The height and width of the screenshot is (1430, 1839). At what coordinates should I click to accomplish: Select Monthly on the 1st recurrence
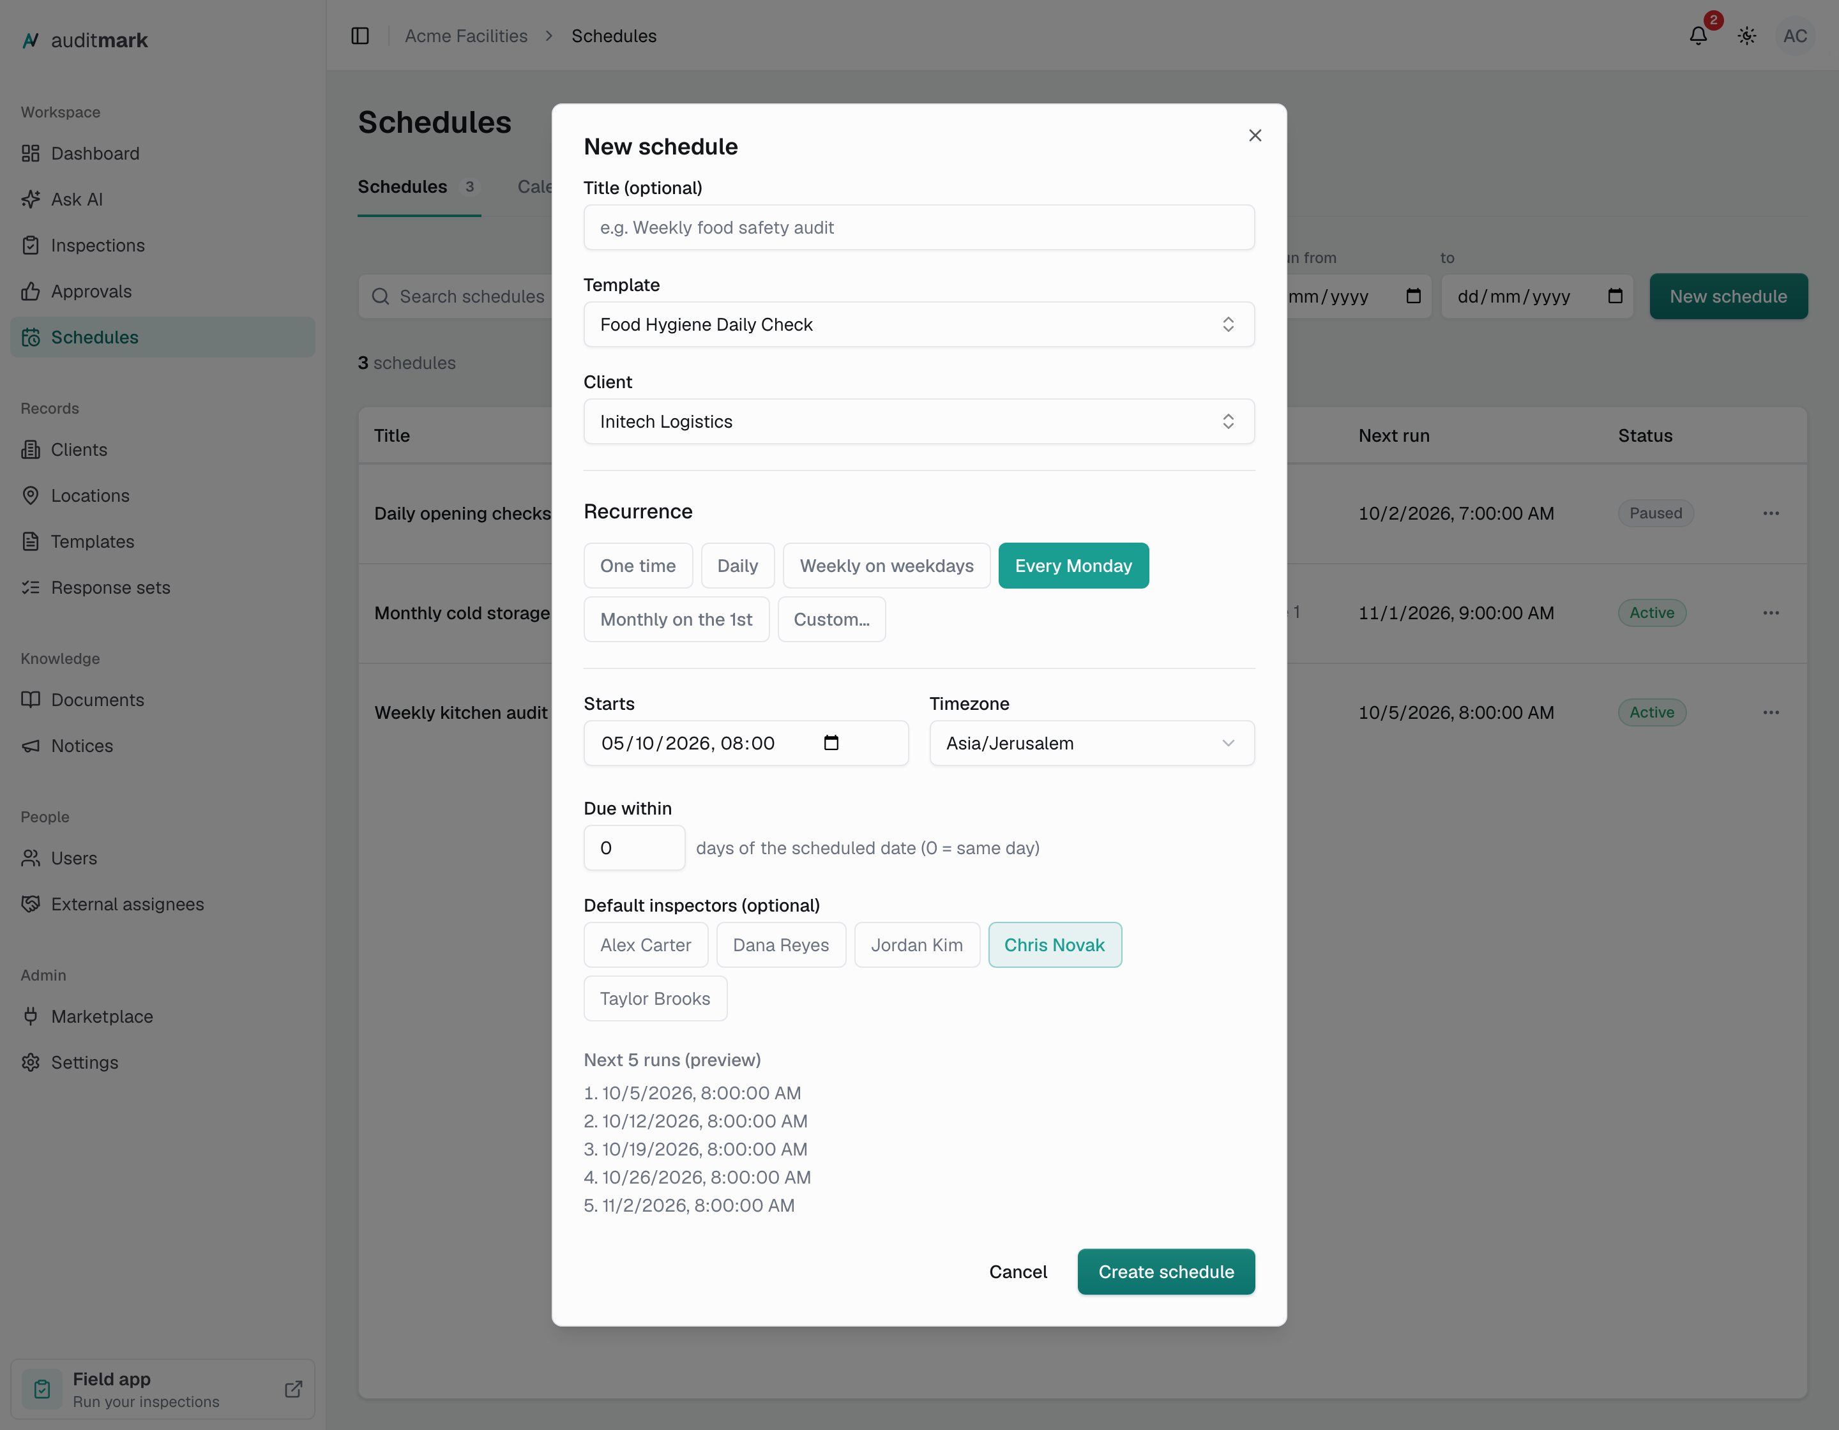[676, 619]
